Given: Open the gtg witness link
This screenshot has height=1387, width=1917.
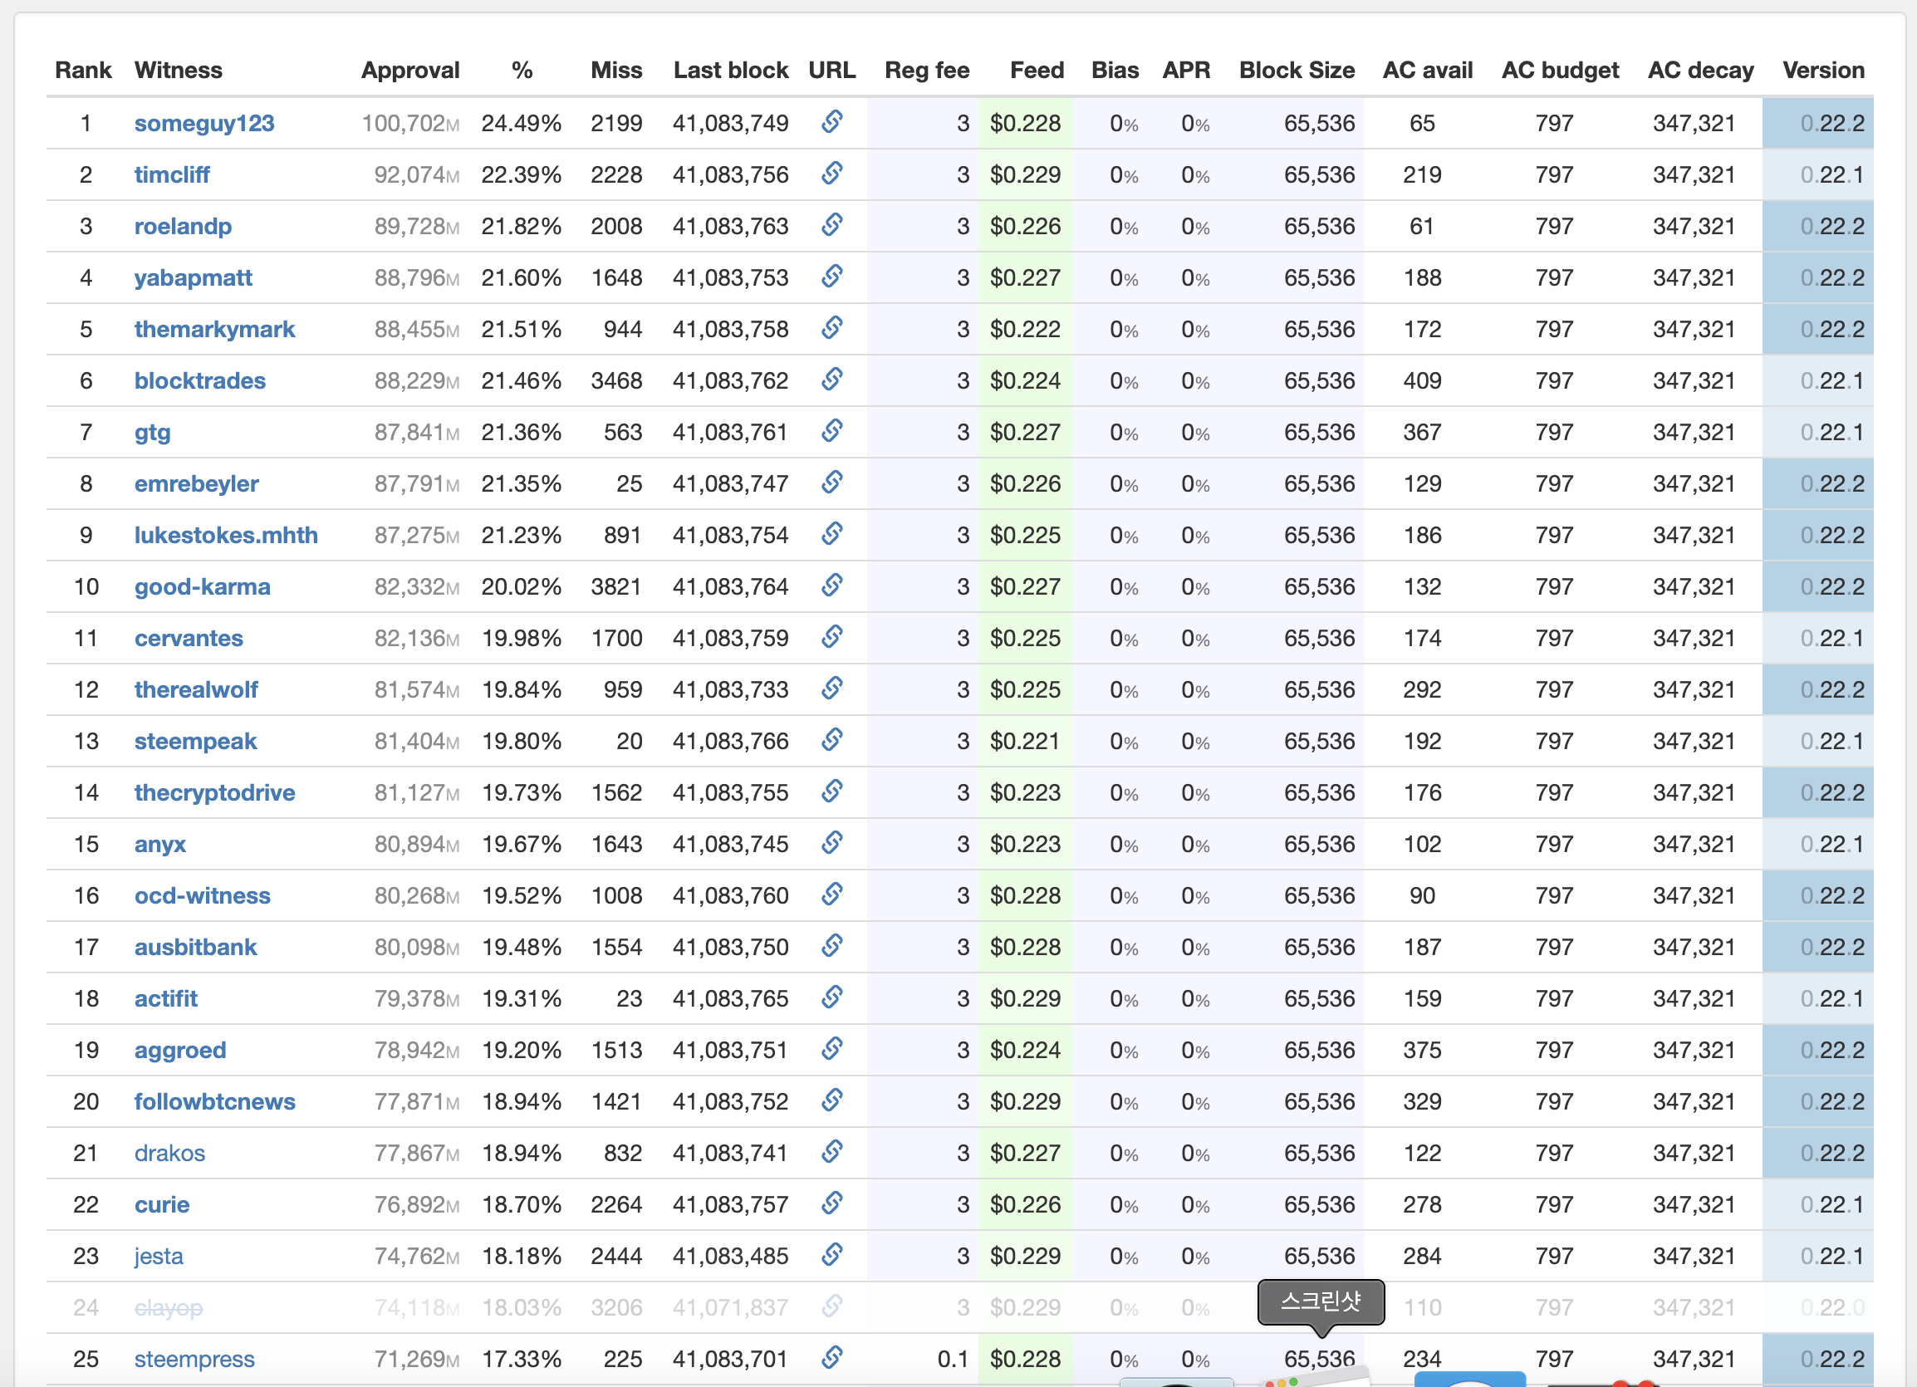Looking at the screenshot, I should [153, 433].
